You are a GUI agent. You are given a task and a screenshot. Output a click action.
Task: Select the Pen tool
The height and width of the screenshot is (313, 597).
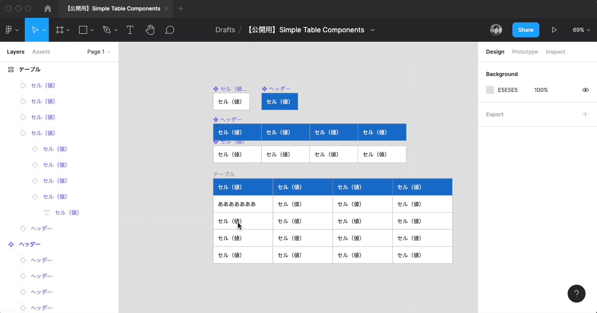(106, 30)
